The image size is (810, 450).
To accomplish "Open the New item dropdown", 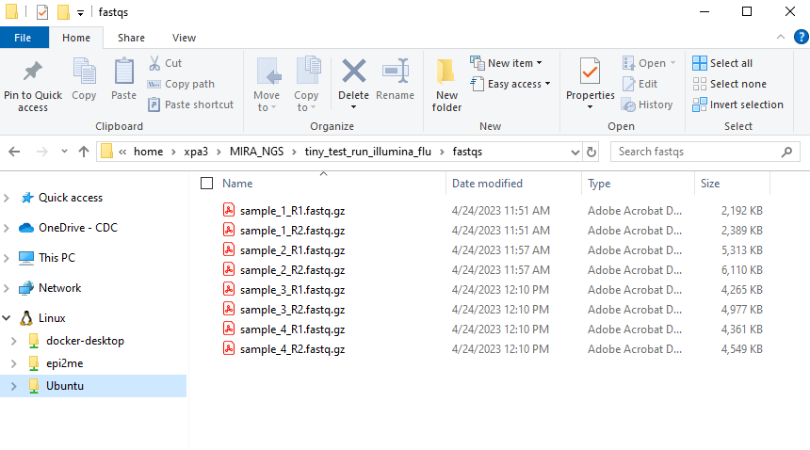I will [x=507, y=63].
